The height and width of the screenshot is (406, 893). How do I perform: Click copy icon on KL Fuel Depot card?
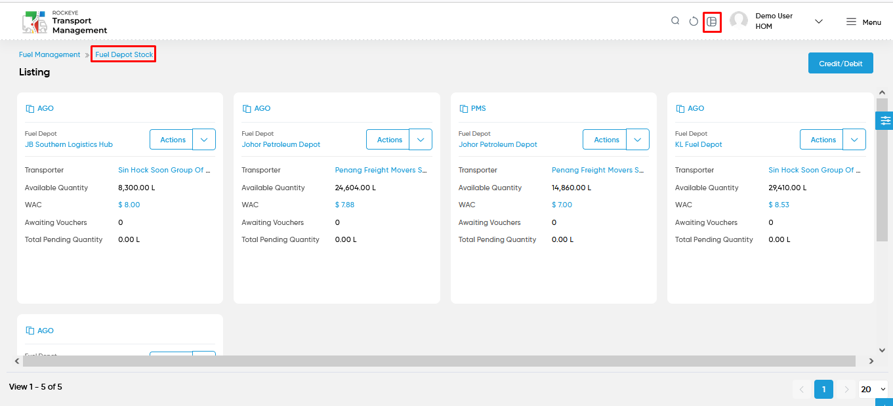click(680, 109)
